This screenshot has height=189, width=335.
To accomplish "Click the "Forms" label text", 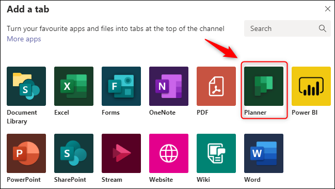I will click(110, 113).
